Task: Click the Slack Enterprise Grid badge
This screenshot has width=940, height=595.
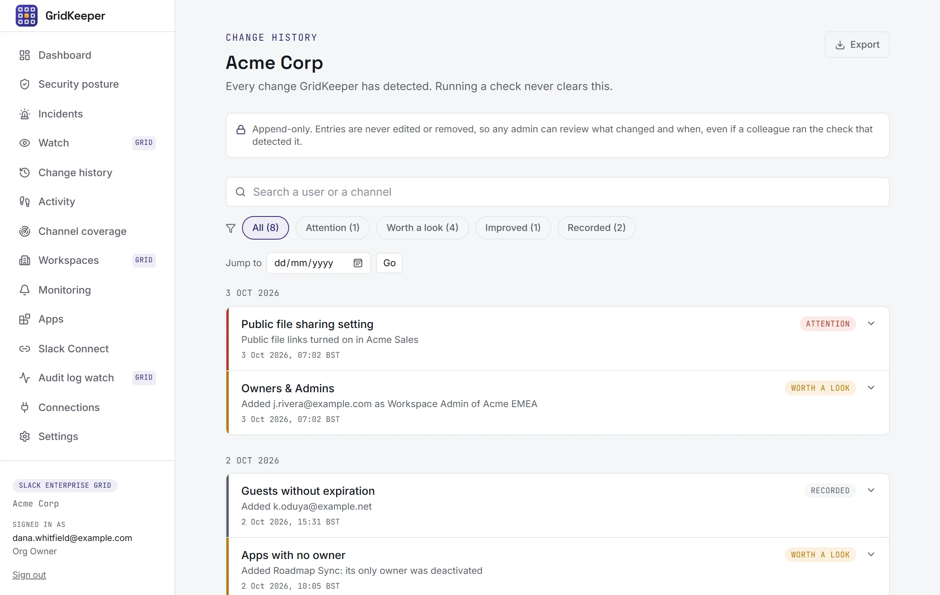Action: [x=65, y=485]
